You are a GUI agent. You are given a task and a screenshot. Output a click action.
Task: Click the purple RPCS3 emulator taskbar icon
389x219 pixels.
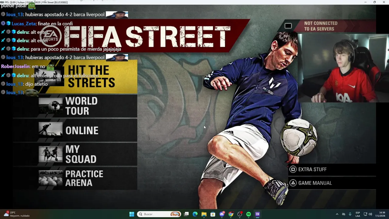(x=257, y=214)
